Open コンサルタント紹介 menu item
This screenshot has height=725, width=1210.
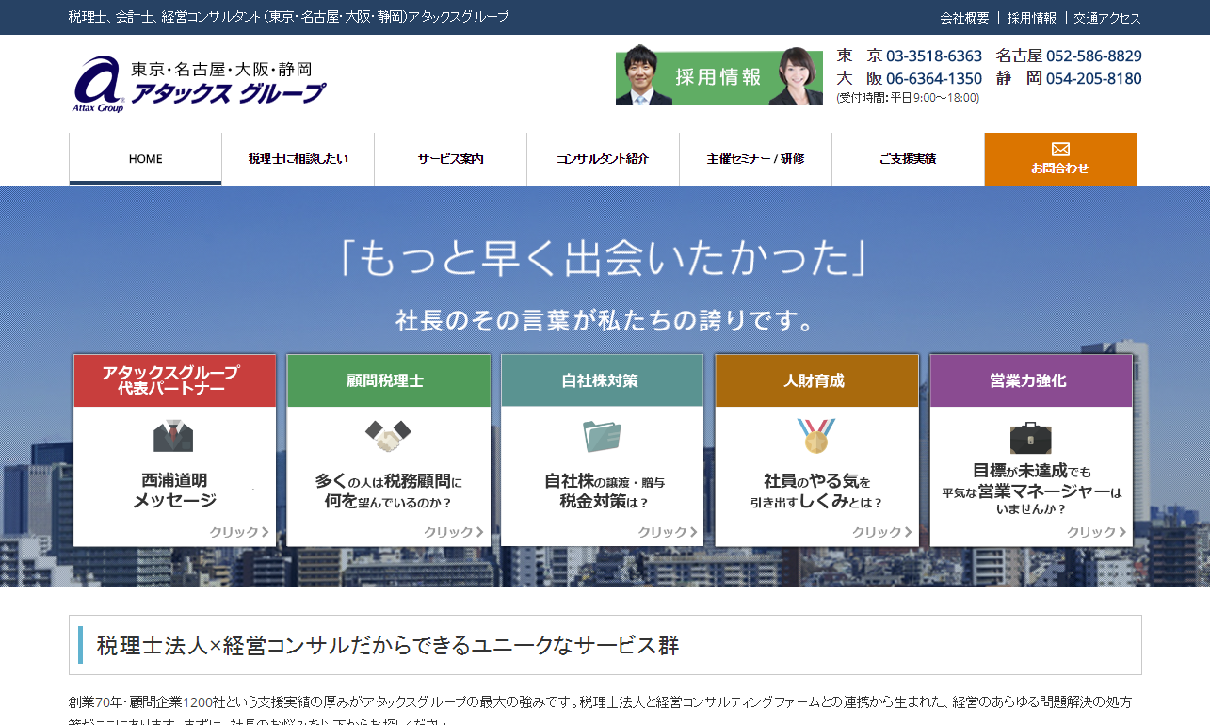point(604,159)
